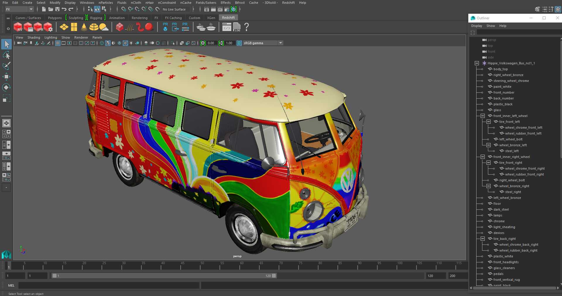Select body_top in the Outliner
This screenshot has height=296, width=562.
pyautogui.click(x=501, y=69)
